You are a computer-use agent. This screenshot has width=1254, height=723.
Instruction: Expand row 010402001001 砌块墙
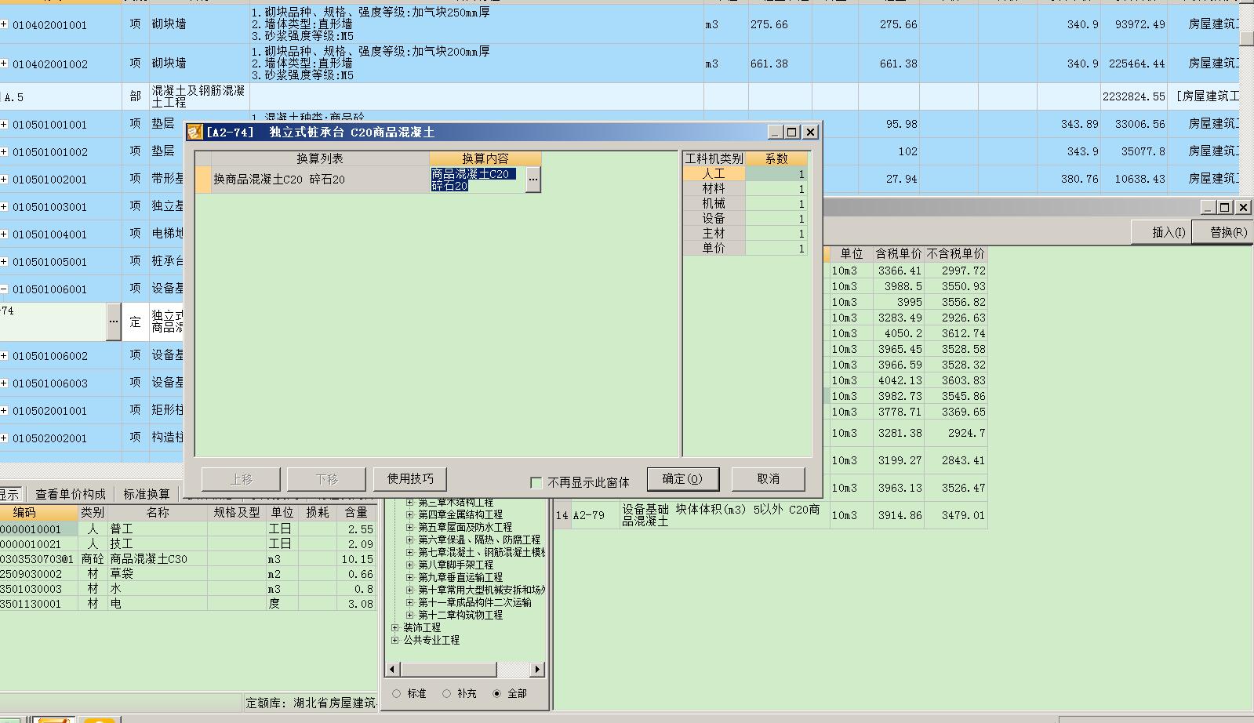4,24
